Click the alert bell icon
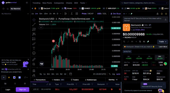 coord(162,14)
